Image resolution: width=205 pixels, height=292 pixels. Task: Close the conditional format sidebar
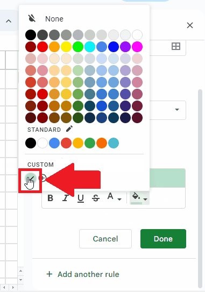tap(190, 25)
